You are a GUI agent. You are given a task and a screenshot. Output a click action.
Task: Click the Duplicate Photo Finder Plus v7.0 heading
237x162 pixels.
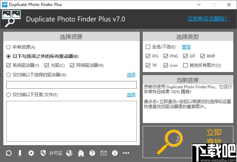[x=76, y=19]
